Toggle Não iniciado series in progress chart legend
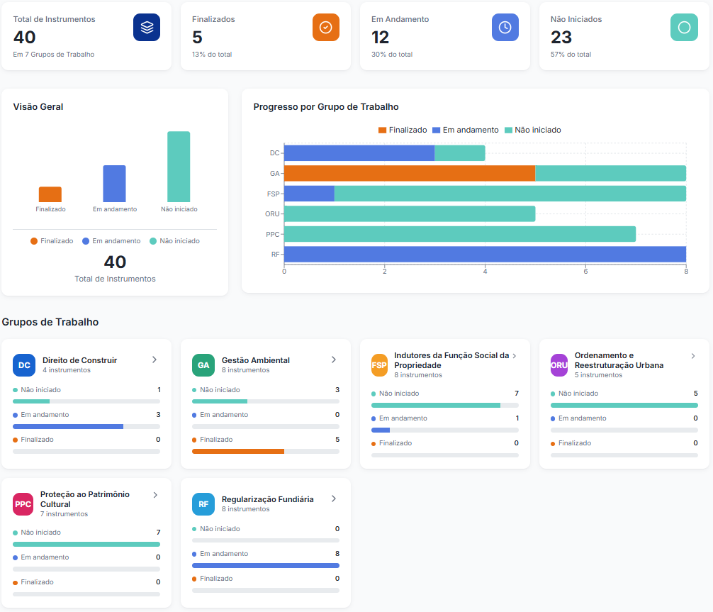This screenshot has height=612, width=713. pos(532,130)
